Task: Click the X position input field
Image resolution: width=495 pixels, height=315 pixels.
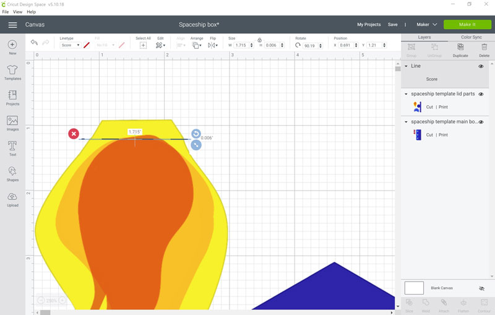Action: coord(346,45)
